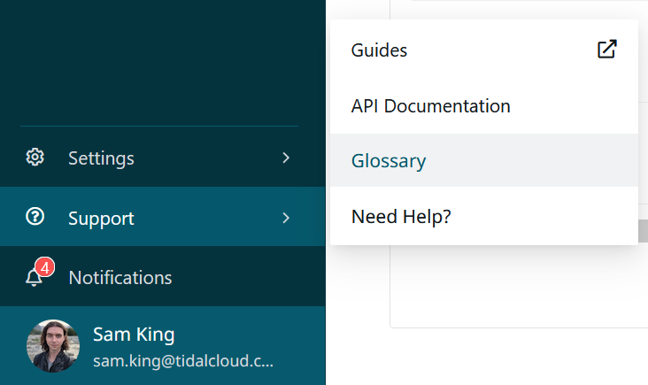The height and width of the screenshot is (385, 648).
Task: Collapse the Support submenu via its chevron
Action: (x=286, y=218)
